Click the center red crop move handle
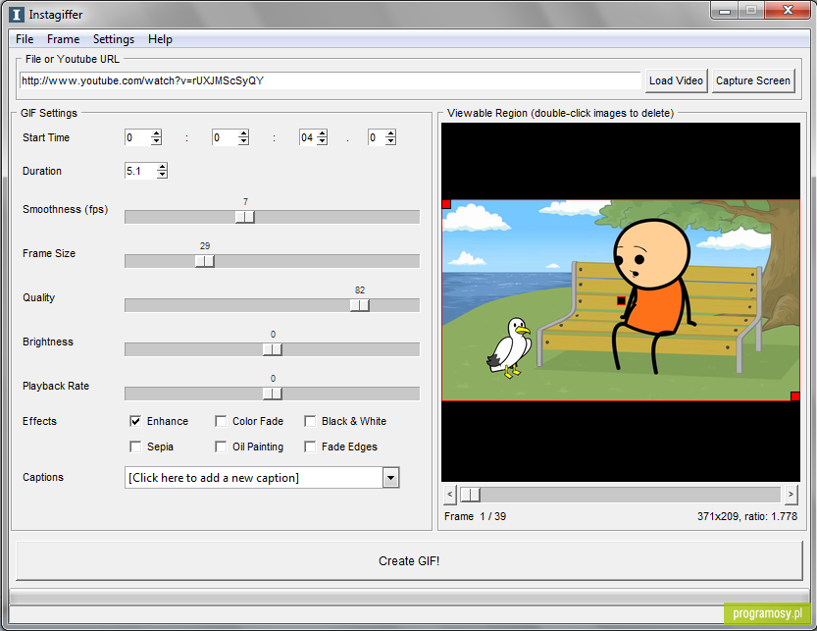Screen dimensions: 817x631 621,300
